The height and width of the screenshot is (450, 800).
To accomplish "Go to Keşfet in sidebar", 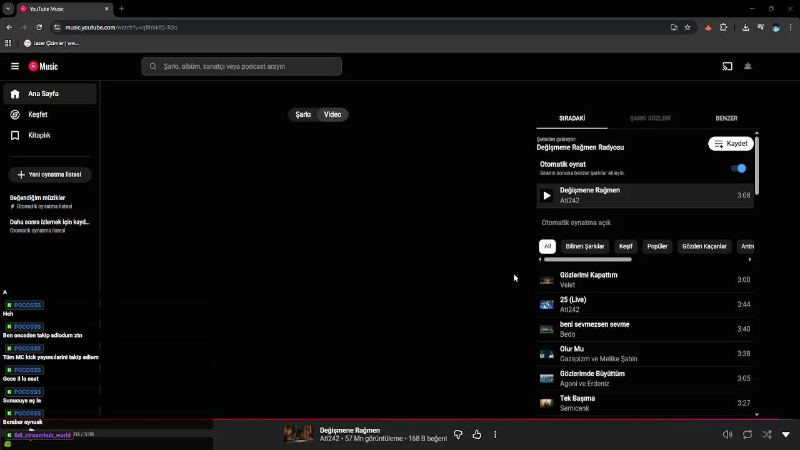I will (x=50, y=114).
